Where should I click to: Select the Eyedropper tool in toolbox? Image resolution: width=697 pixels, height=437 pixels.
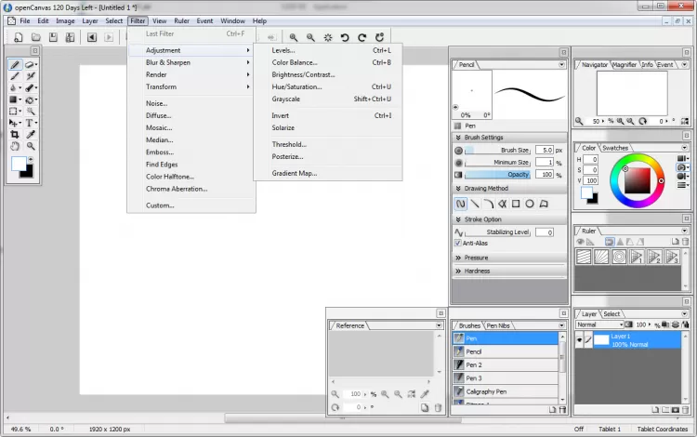(x=31, y=134)
